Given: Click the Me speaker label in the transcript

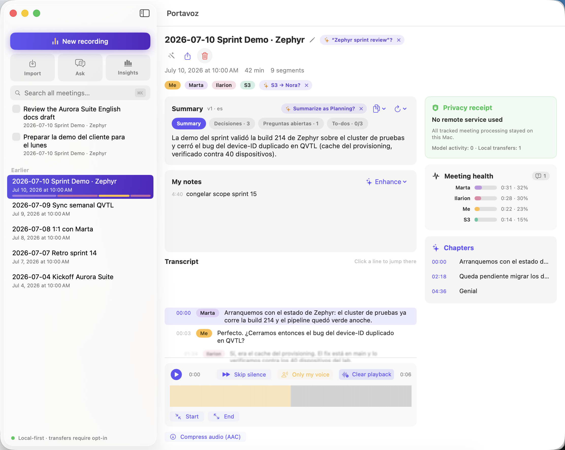Looking at the screenshot, I should click(x=204, y=333).
